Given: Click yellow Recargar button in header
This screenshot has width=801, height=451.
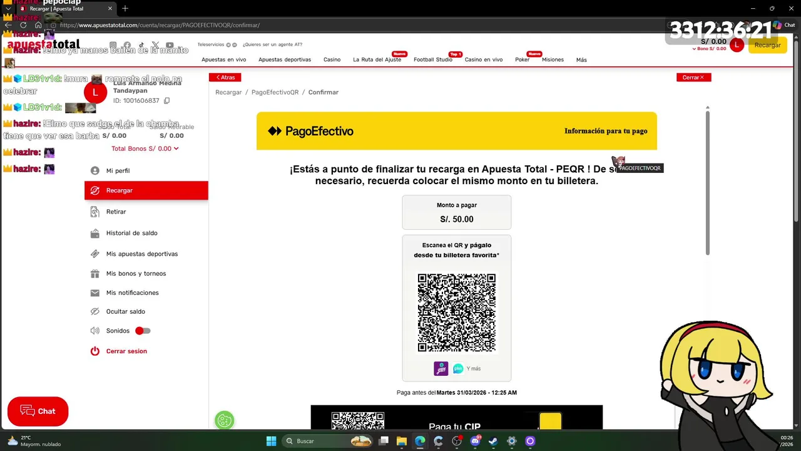Looking at the screenshot, I should (768, 45).
